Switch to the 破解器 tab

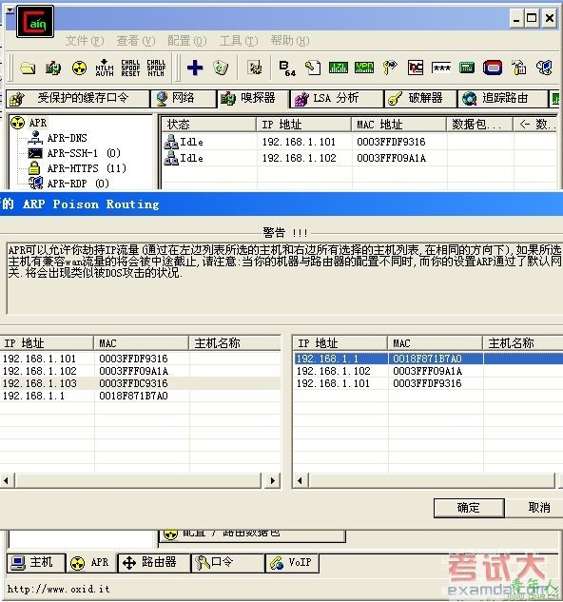click(x=420, y=99)
